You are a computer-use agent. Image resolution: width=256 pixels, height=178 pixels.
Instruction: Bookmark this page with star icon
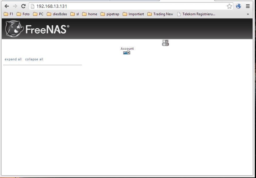tap(229, 6)
